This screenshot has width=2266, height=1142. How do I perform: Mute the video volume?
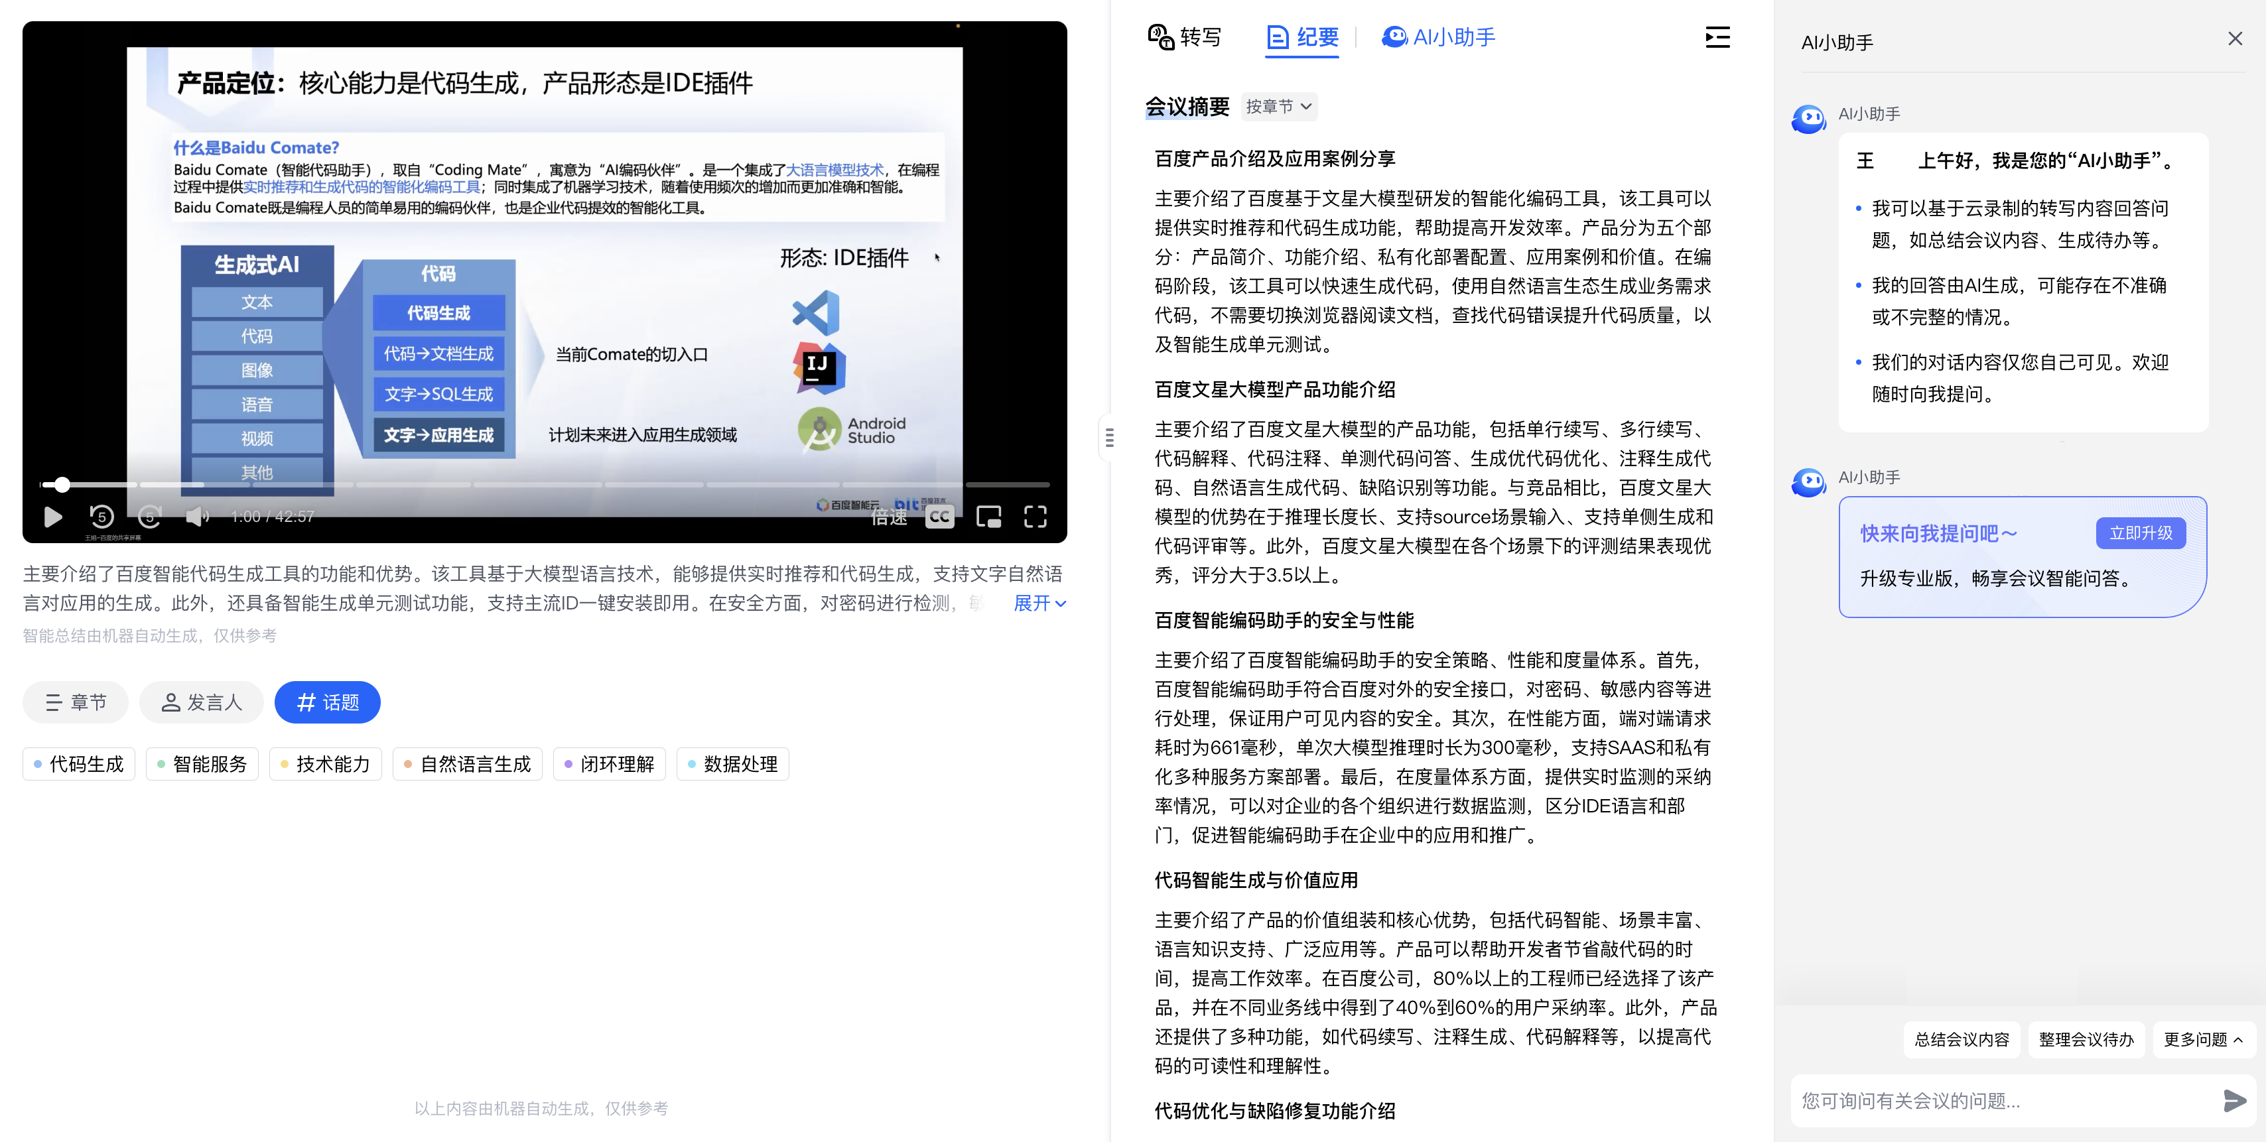point(197,517)
